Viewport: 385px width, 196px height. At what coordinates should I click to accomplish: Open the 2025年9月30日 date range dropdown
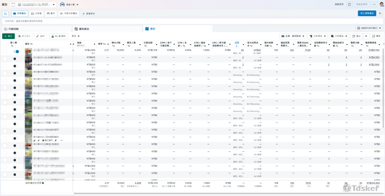[369, 28]
